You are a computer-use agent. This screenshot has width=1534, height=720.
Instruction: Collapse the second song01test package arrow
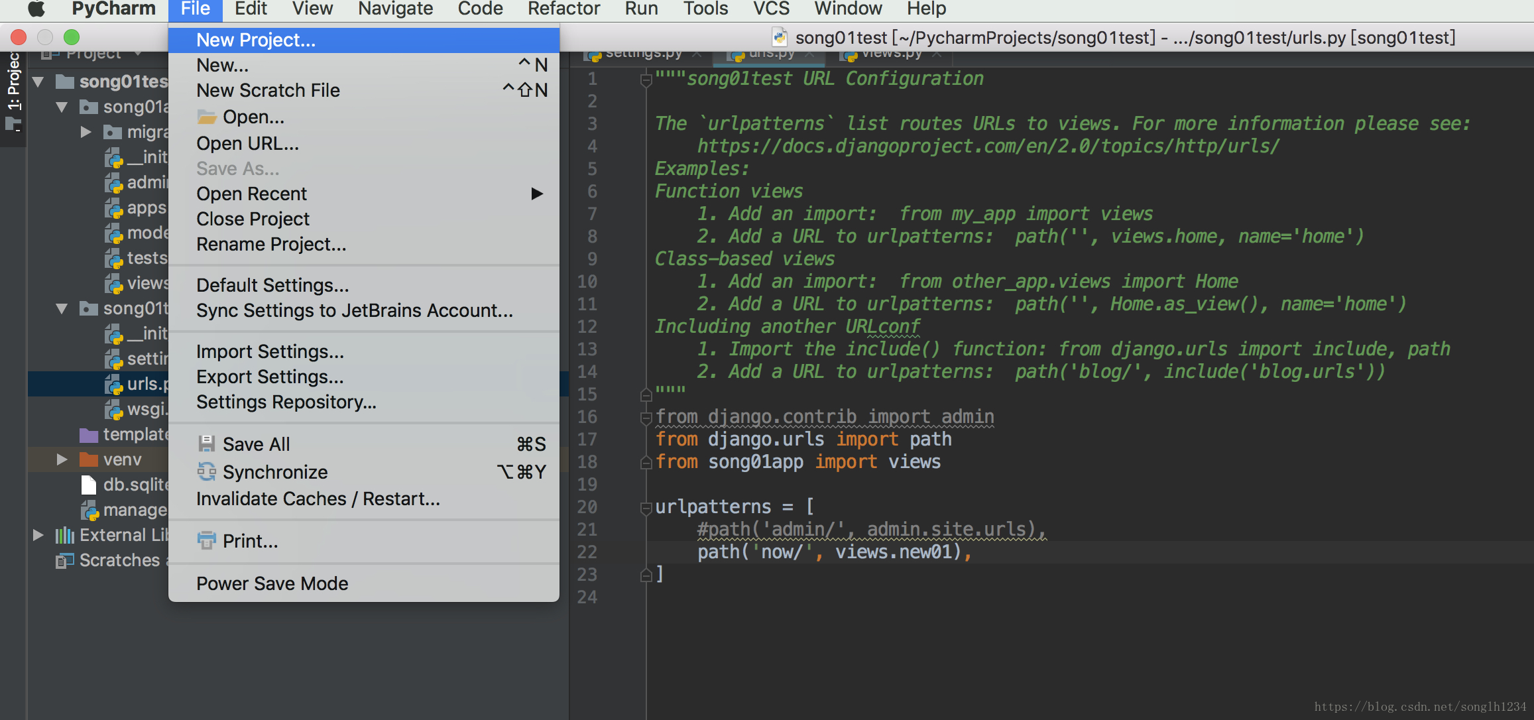coord(62,308)
